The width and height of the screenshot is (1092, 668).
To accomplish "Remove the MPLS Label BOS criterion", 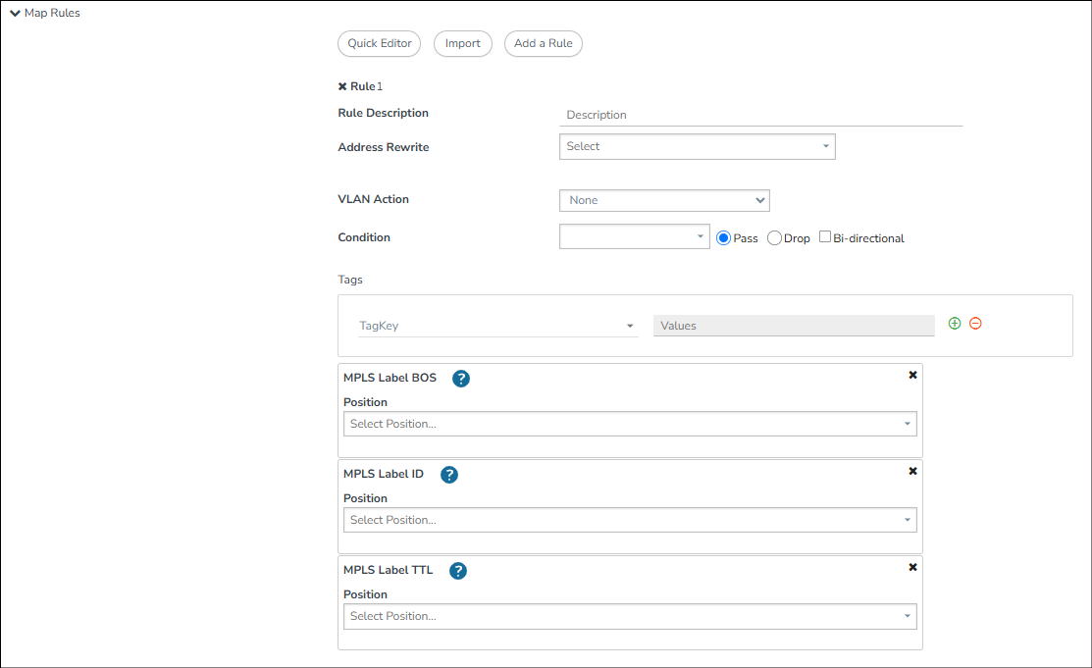I will [x=912, y=375].
